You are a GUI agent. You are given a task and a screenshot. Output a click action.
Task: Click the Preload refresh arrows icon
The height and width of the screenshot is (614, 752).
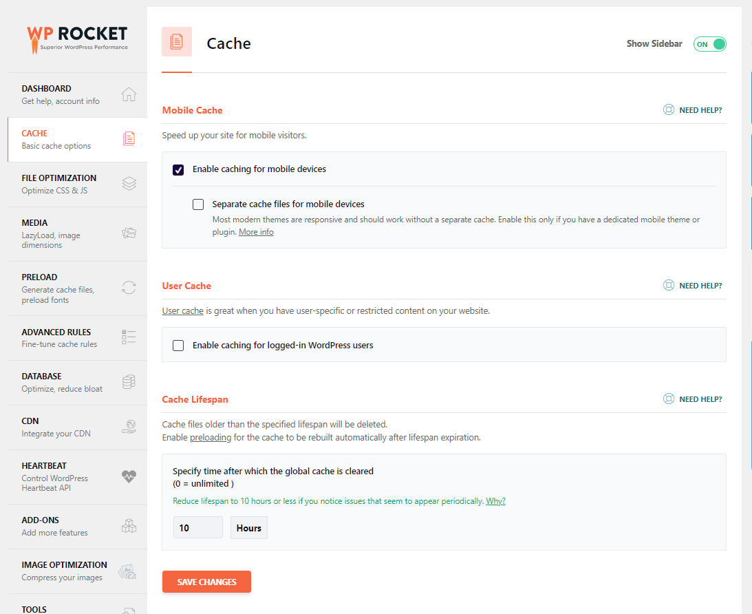point(129,288)
